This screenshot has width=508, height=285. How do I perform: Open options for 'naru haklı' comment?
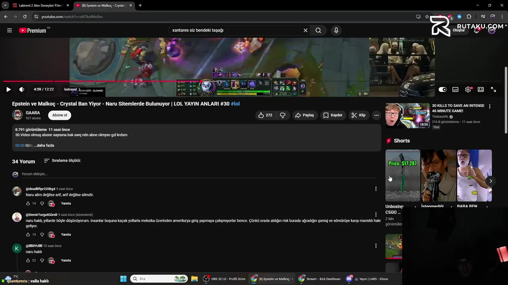click(x=376, y=246)
